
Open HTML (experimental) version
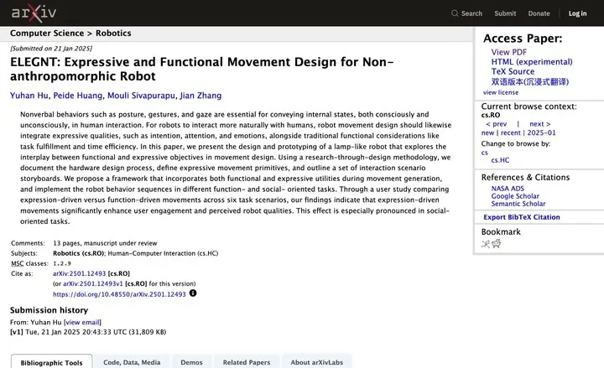tap(532, 61)
